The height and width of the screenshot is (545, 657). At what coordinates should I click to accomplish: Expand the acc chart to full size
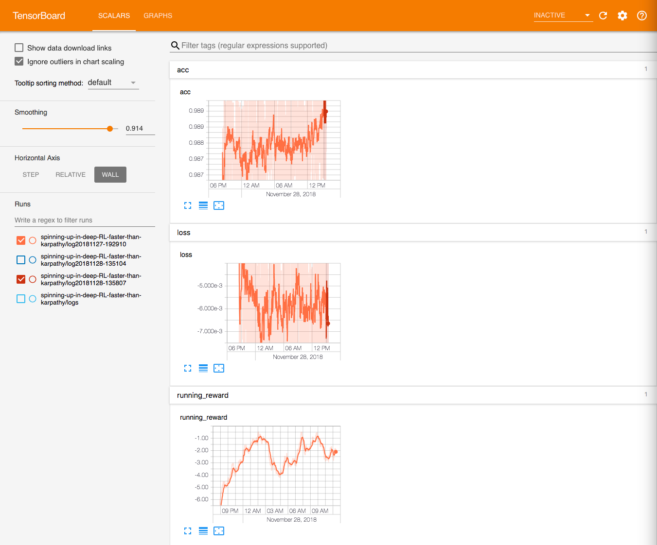point(188,205)
